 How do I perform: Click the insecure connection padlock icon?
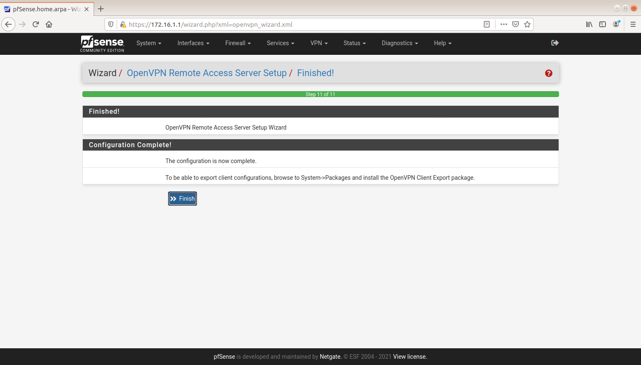coord(123,24)
